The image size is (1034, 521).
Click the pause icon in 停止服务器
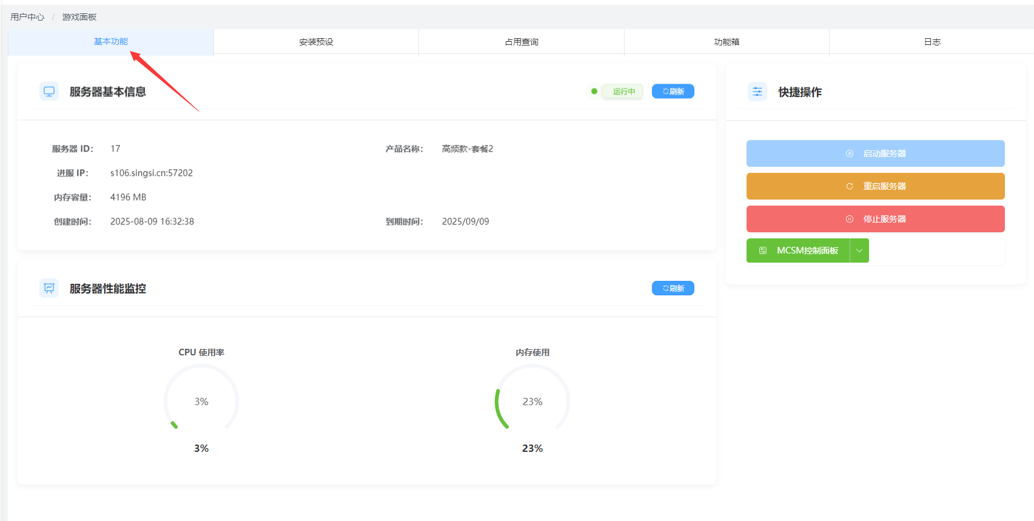coord(850,219)
